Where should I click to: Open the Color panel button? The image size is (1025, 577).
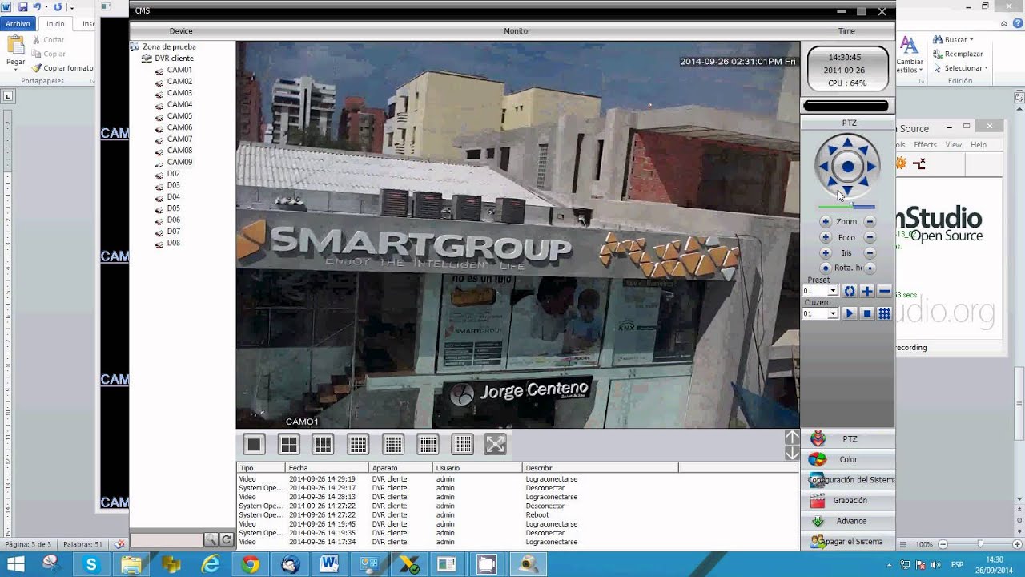point(848,459)
